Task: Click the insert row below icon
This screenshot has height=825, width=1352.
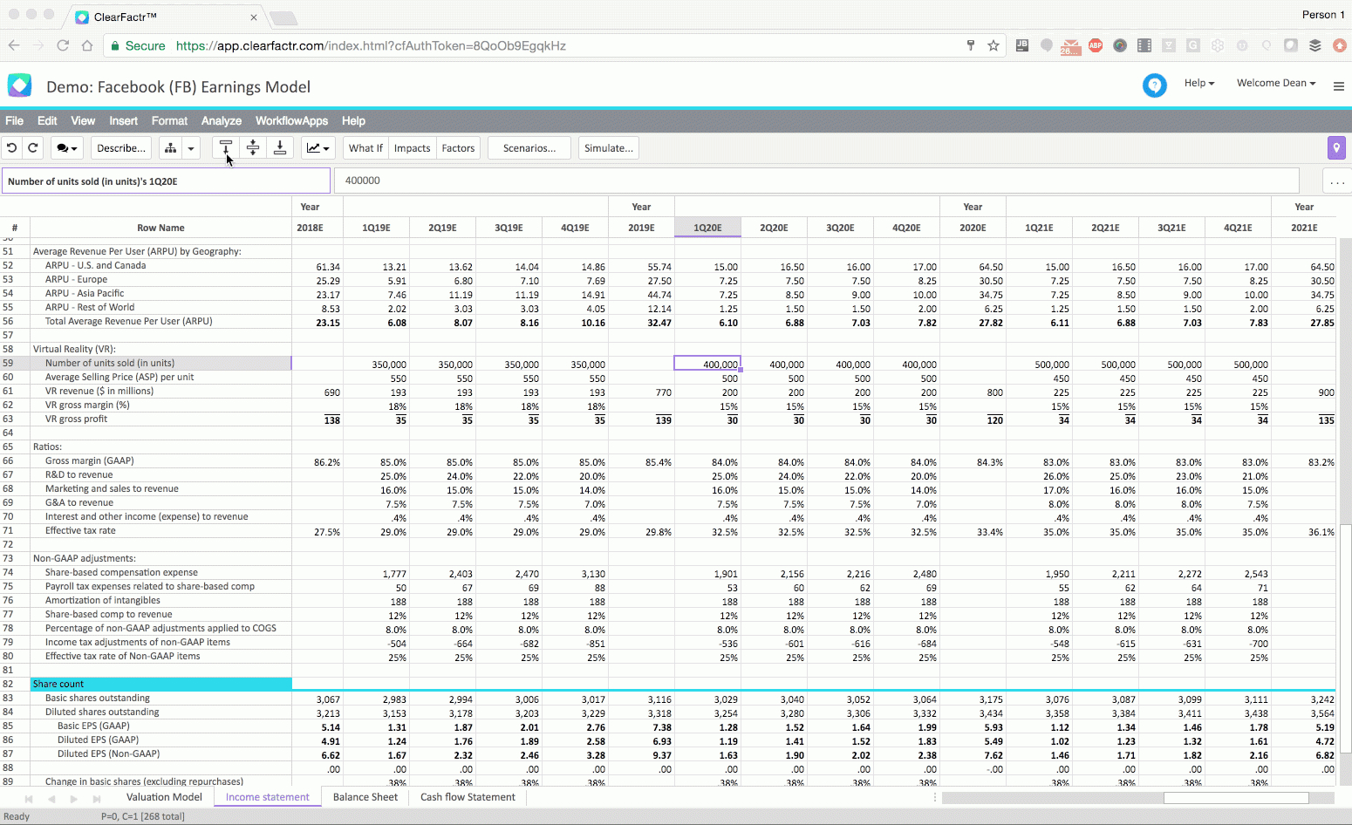Action: point(280,148)
